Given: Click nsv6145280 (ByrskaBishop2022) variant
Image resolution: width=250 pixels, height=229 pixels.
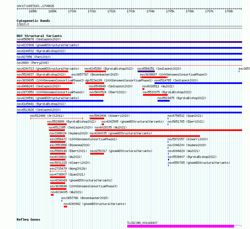Looking at the screenshot, I should 109,69.
